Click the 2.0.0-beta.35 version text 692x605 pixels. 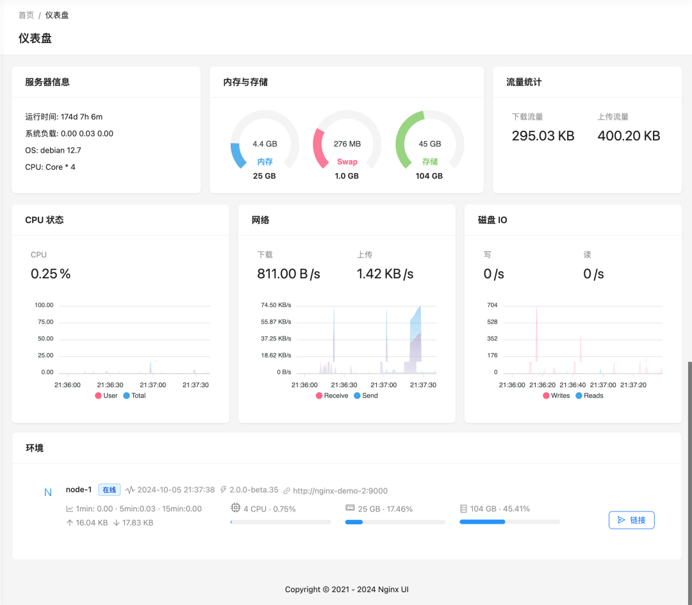click(254, 490)
